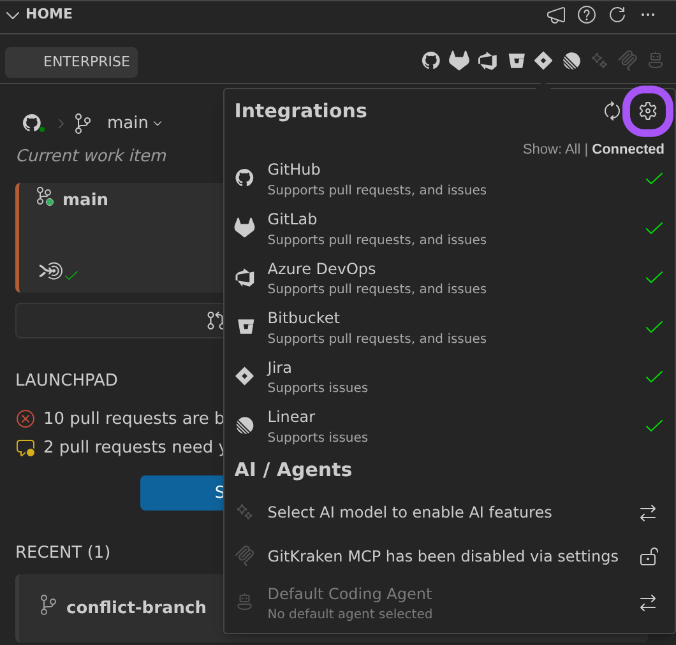Click GitHub's green connected checkmark
676x645 pixels.
click(654, 178)
